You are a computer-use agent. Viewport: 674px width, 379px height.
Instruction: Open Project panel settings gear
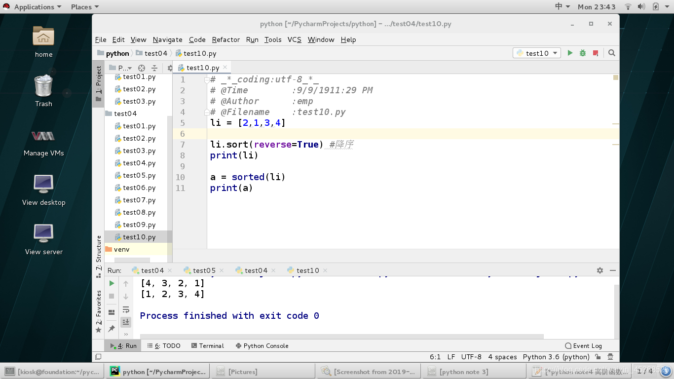170,68
